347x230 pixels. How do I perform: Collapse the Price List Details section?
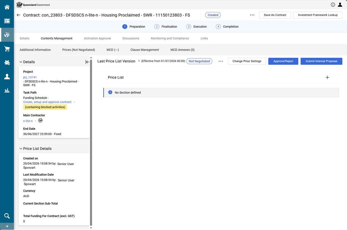[x=21, y=149]
